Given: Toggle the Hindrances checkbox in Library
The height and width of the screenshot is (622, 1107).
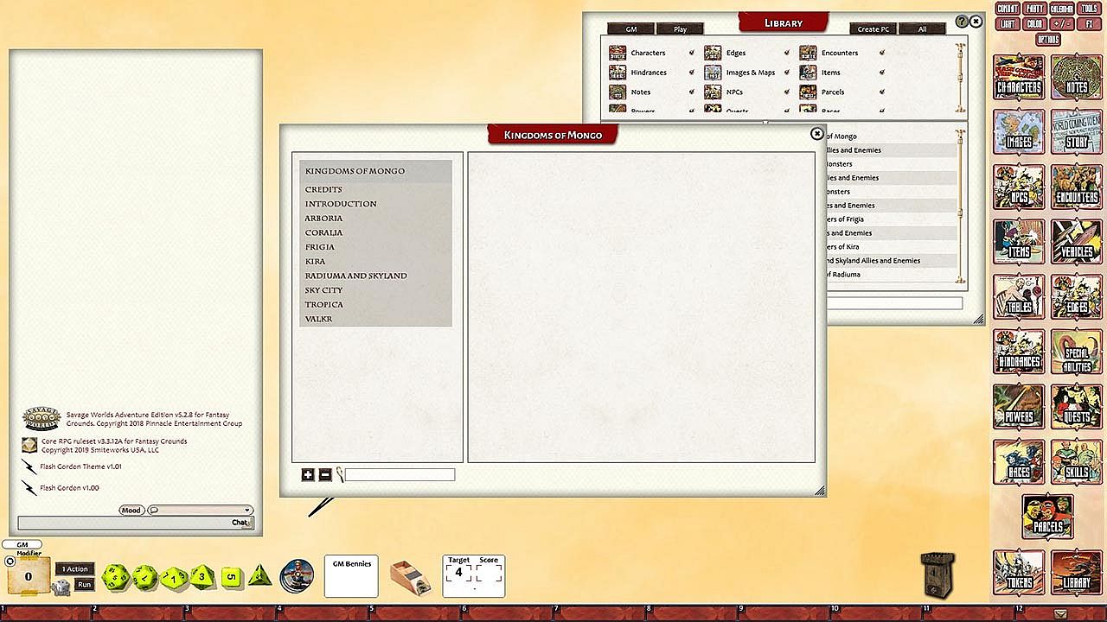Looking at the screenshot, I should point(691,73).
